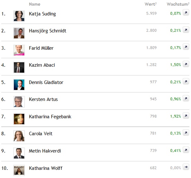The width and height of the screenshot is (191, 178).
Task: Open Katharina Fegebank's profile picture
Action: click(19, 119)
